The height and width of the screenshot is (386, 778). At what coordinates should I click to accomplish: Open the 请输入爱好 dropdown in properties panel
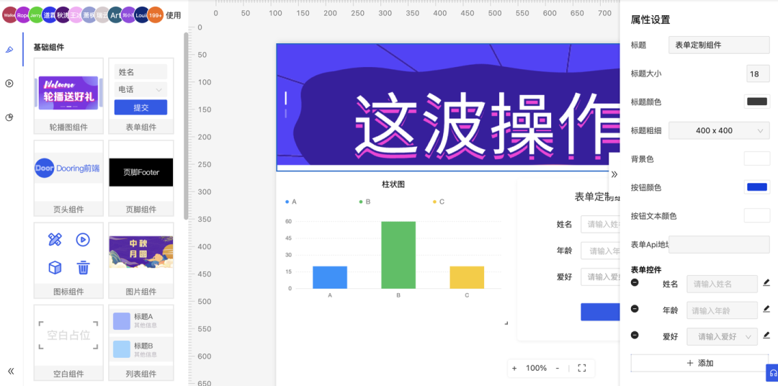click(722, 336)
